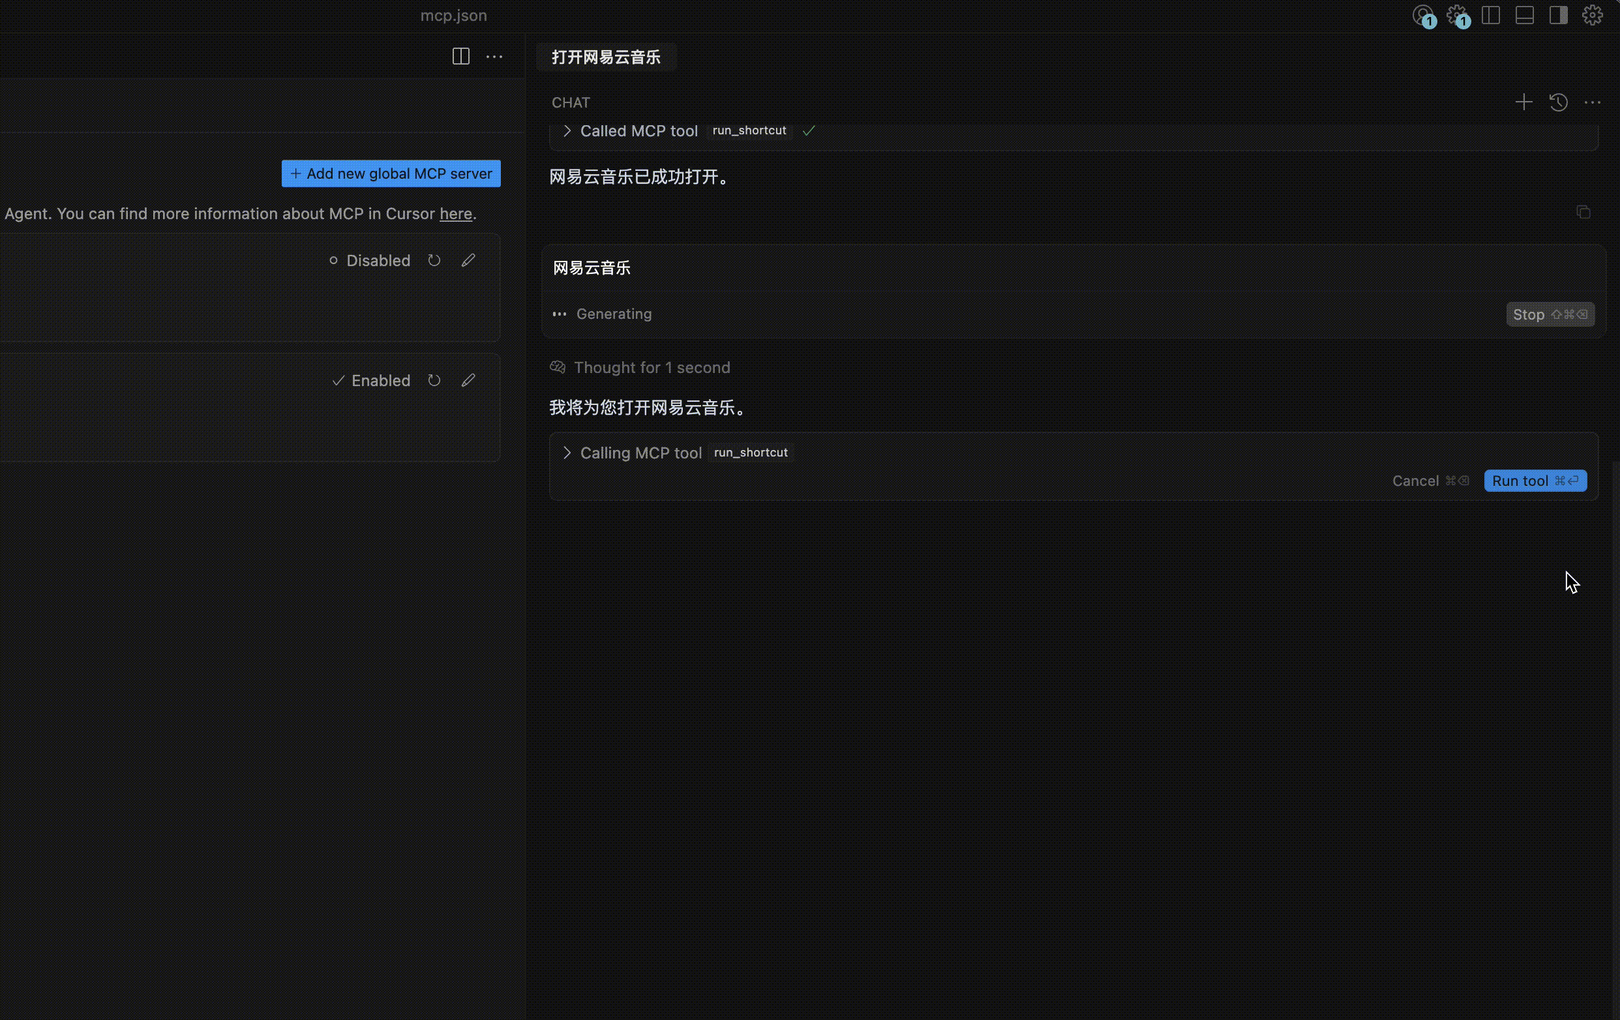Click the run_shortcut tag under Calling
Viewport: 1620px width, 1020px height.
pyautogui.click(x=751, y=453)
